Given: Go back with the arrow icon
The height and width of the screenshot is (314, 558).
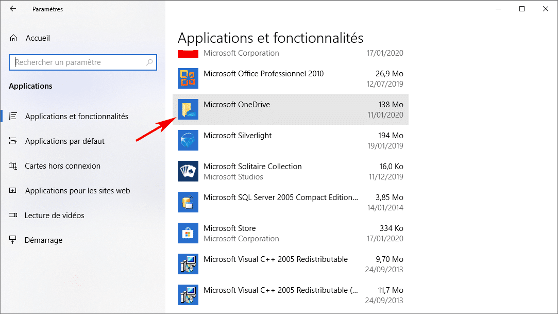Looking at the screenshot, I should (x=13, y=9).
